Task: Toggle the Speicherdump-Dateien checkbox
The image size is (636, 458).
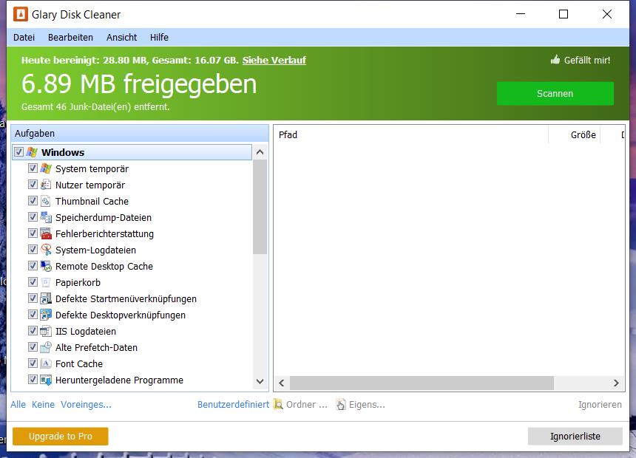Action: 33,216
